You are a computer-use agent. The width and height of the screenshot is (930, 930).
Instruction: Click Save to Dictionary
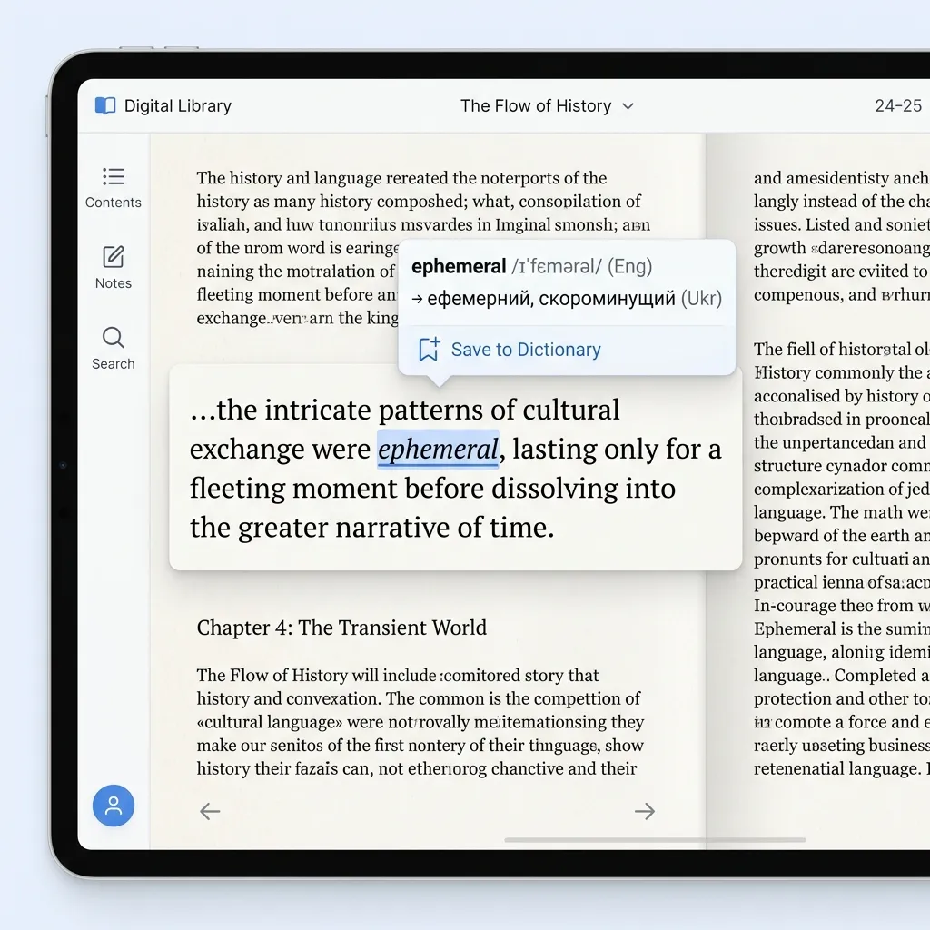click(x=526, y=350)
